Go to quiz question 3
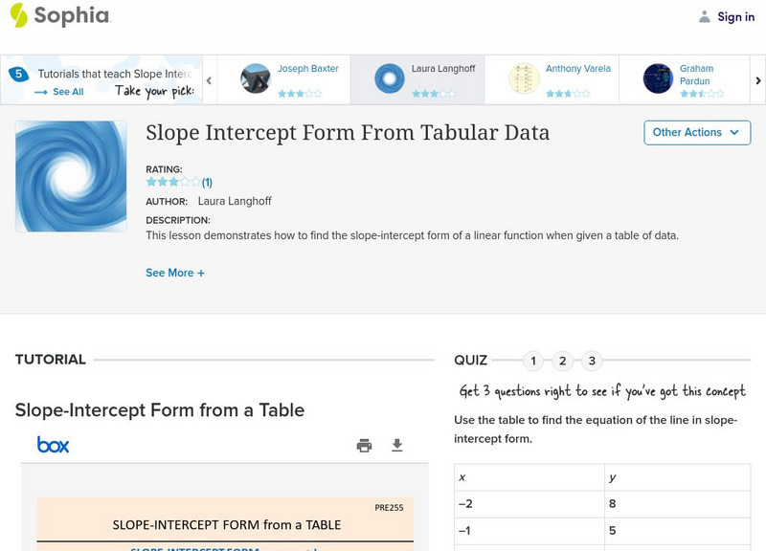Image resolution: width=766 pixels, height=551 pixels. pyautogui.click(x=593, y=361)
